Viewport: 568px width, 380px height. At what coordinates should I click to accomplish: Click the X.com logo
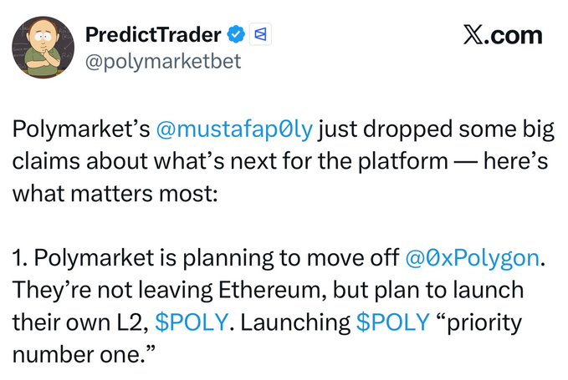coord(502,36)
